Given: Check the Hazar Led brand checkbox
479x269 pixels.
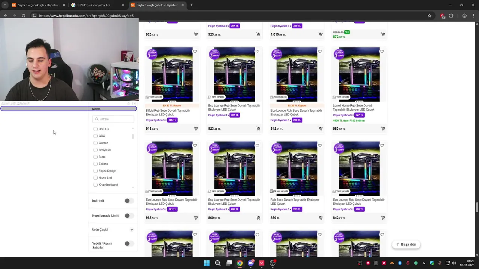Looking at the screenshot, I should [95, 178].
